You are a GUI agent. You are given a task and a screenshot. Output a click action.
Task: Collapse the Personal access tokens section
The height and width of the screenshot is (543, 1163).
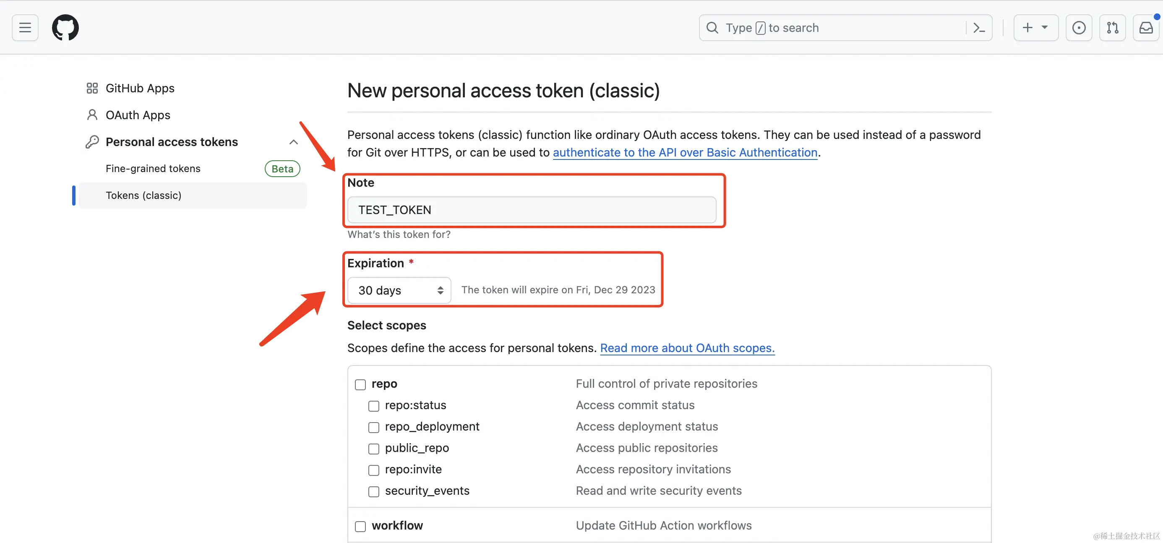(293, 142)
